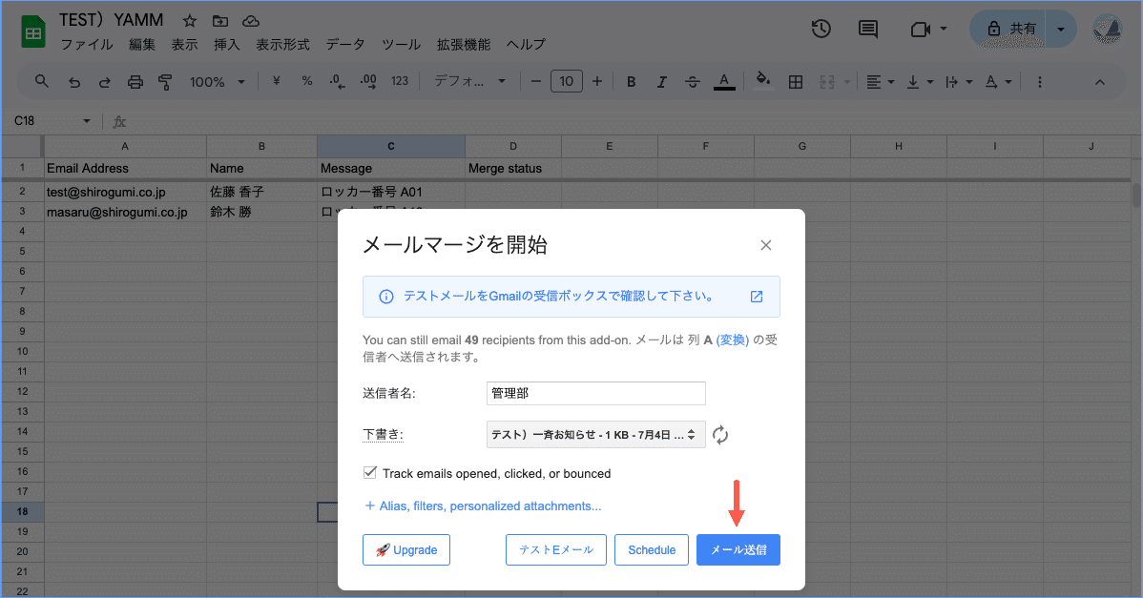Open the account profile avatar
Viewport: 1143px width, 598px height.
[1107, 30]
